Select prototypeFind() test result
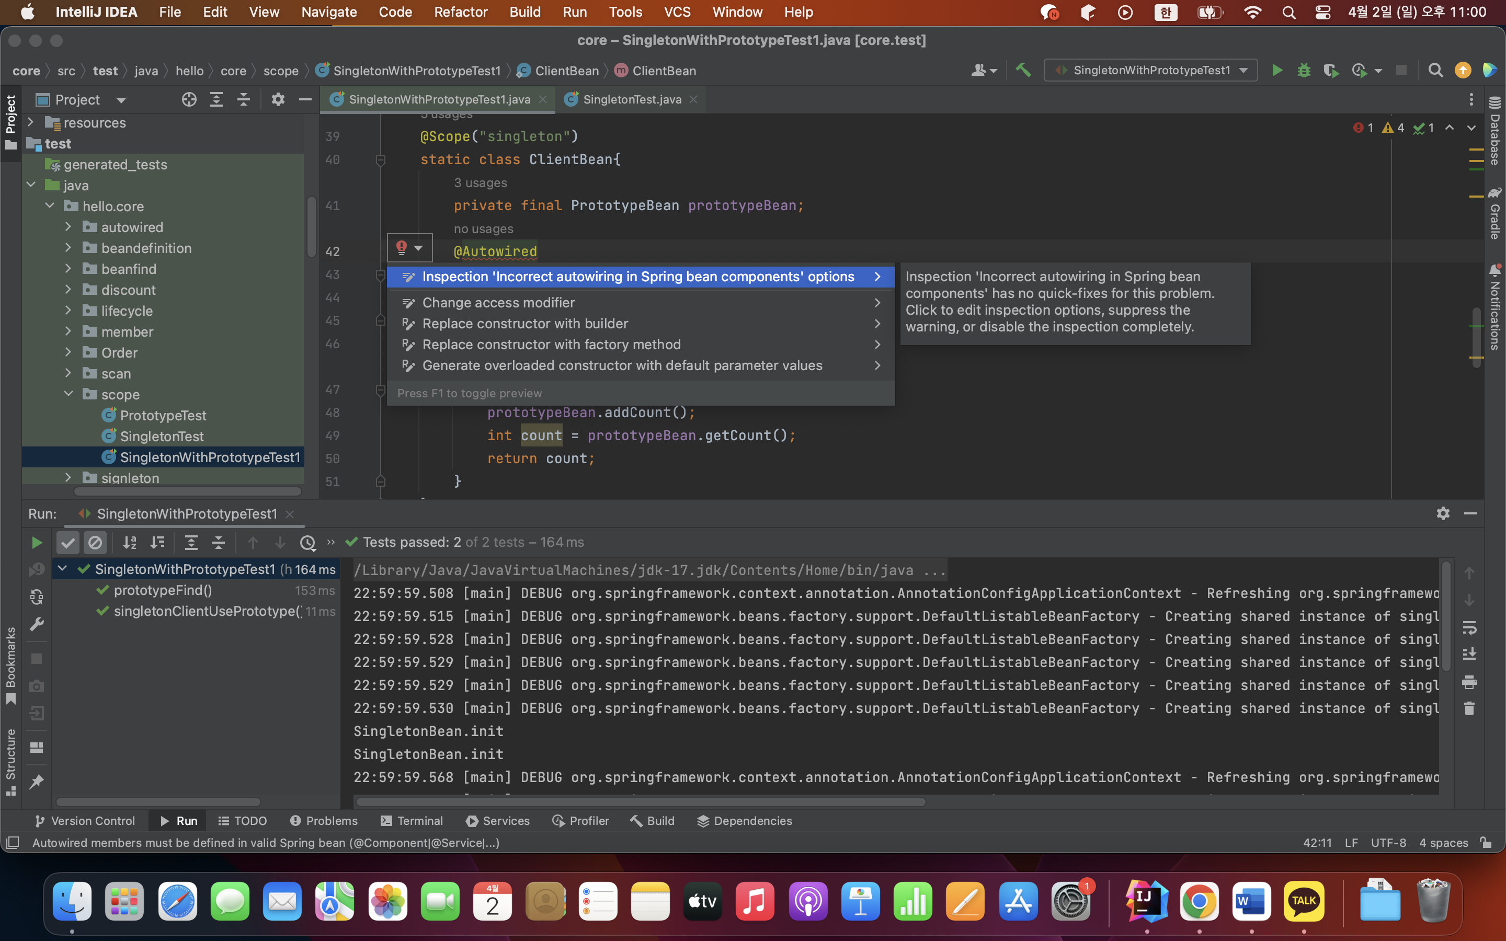 pyautogui.click(x=163, y=590)
